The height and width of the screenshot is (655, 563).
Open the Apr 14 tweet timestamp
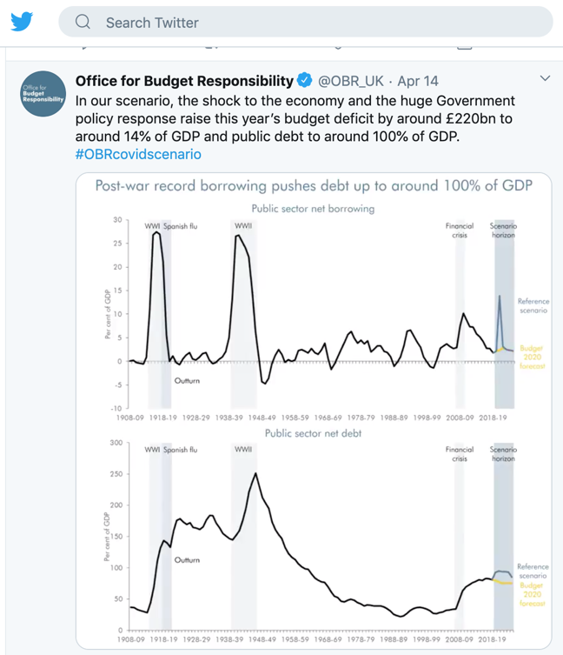pyautogui.click(x=418, y=81)
